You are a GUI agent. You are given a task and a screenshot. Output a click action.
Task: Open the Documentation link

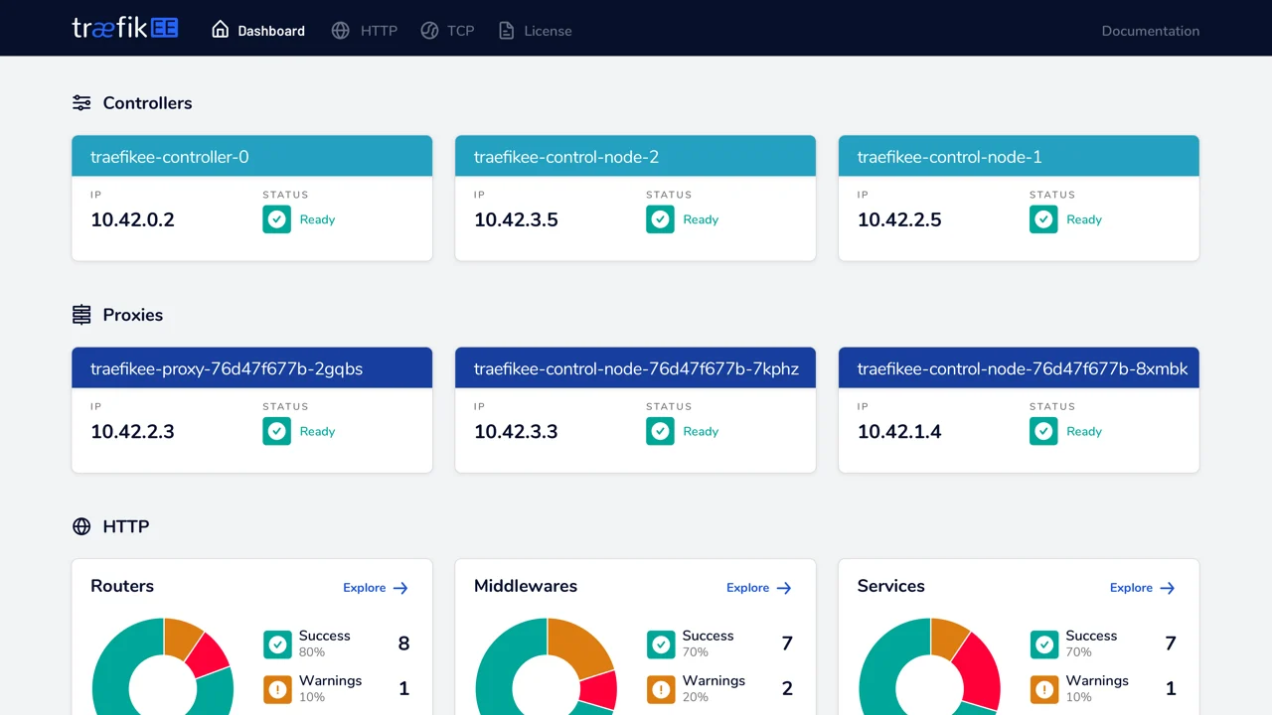tap(1151, 31)
